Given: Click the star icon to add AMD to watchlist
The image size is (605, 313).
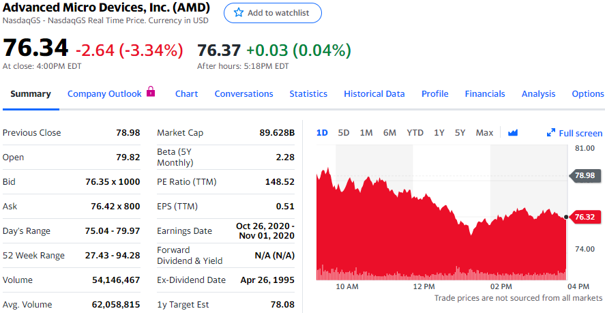Looking at the screenshot, I should 238,13.
